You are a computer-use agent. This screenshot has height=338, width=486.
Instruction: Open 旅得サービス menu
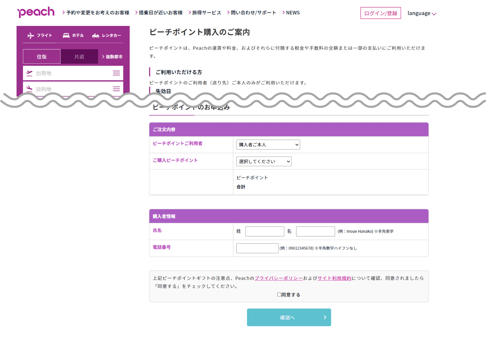[x=205, y=13]
